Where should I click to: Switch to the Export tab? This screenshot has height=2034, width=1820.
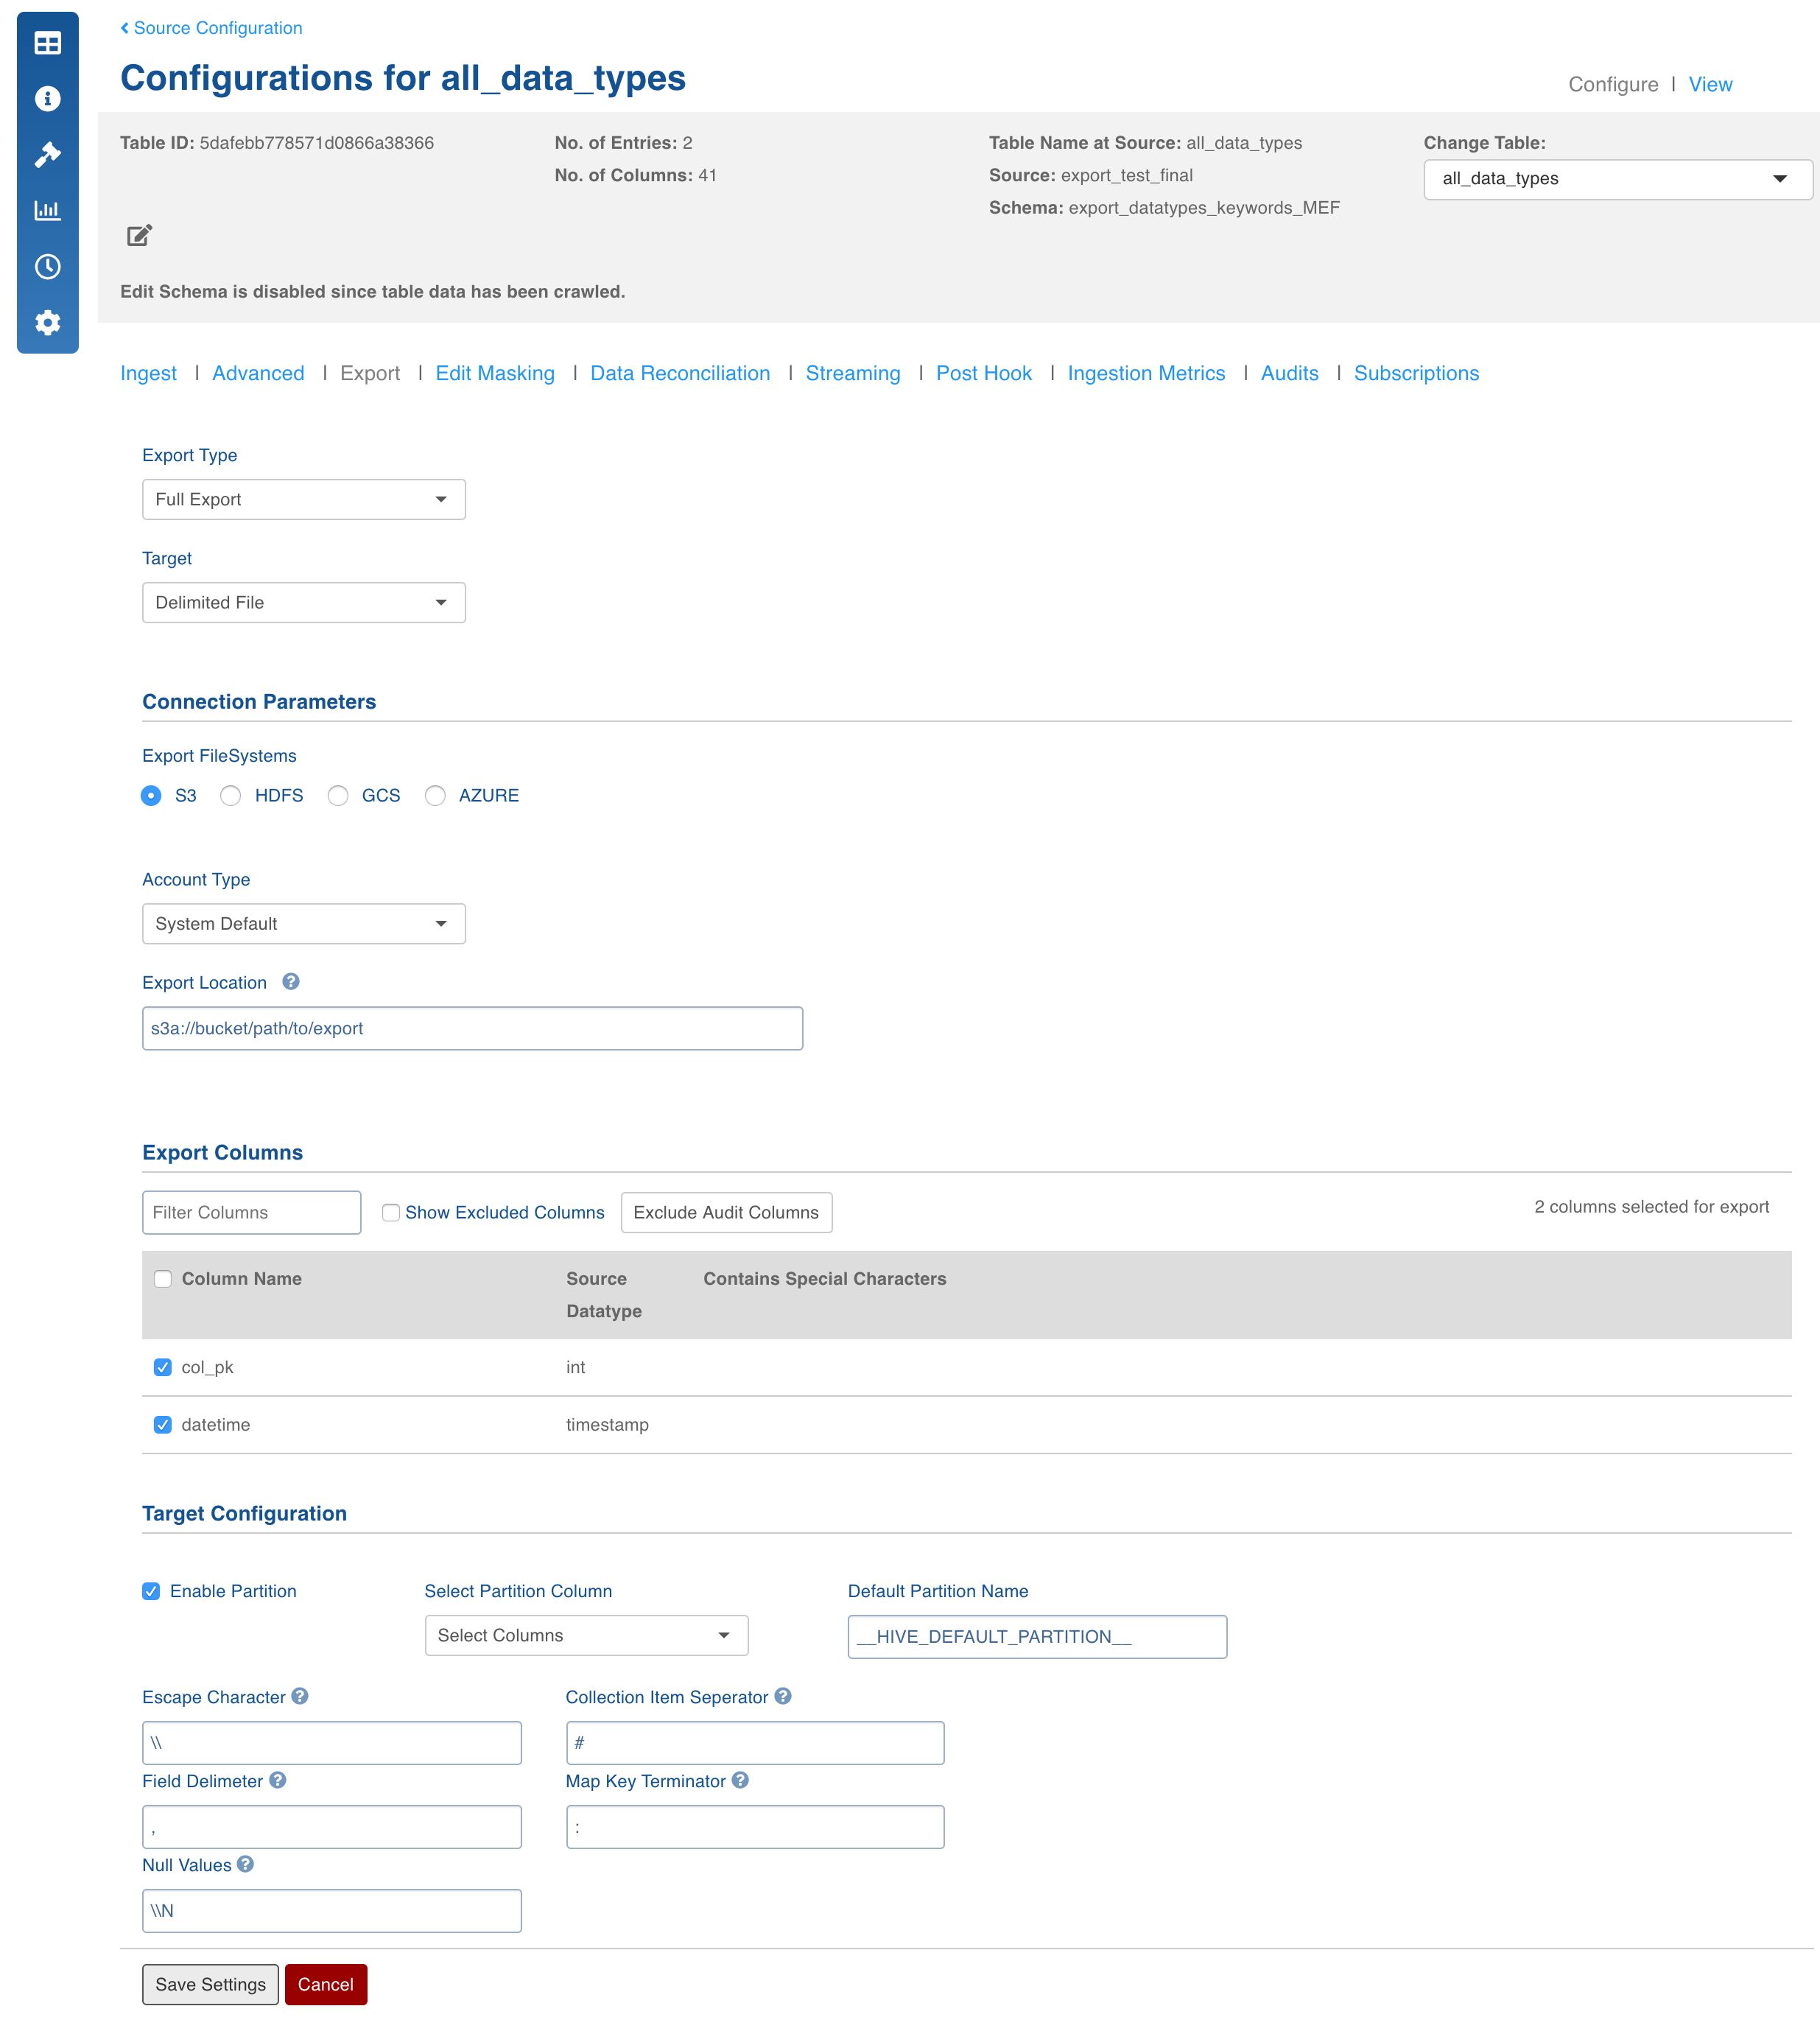pyautogui.click(x=370, y=373)
